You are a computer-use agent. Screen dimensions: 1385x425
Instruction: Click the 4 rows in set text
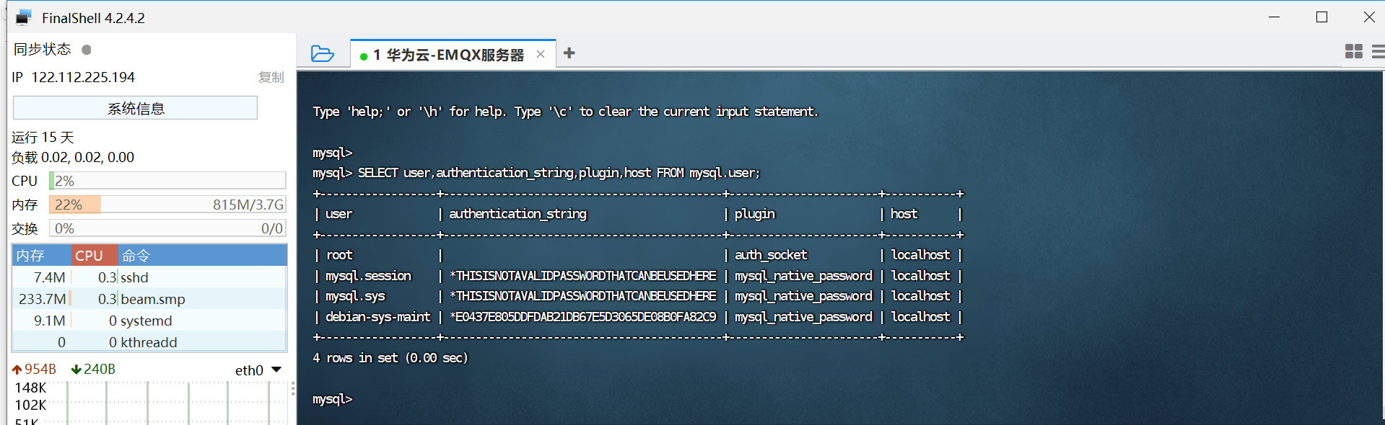[x=390, y=358]
